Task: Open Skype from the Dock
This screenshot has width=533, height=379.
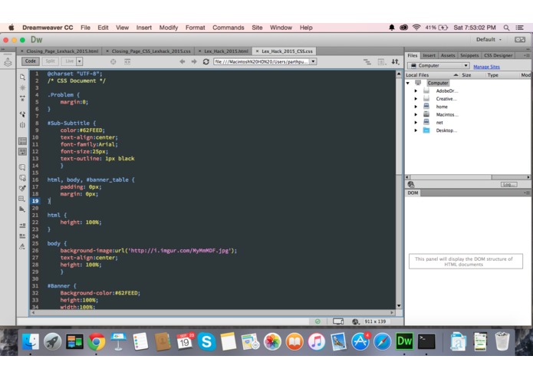Action: tap(206, 341)
